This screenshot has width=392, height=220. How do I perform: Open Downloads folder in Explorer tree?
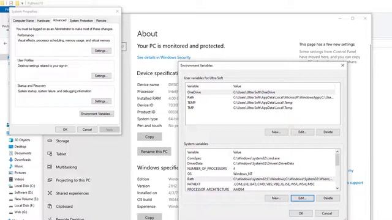click(x=23, y=159)
